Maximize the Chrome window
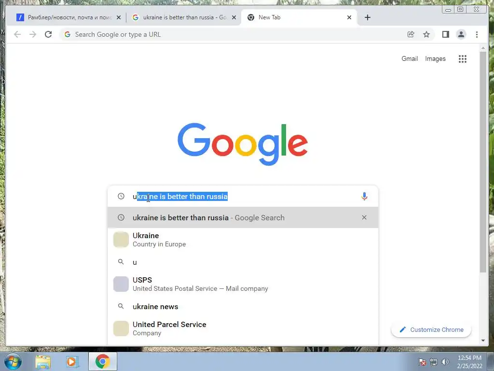The width and height of the screenshot is (494, 371). 460,10
